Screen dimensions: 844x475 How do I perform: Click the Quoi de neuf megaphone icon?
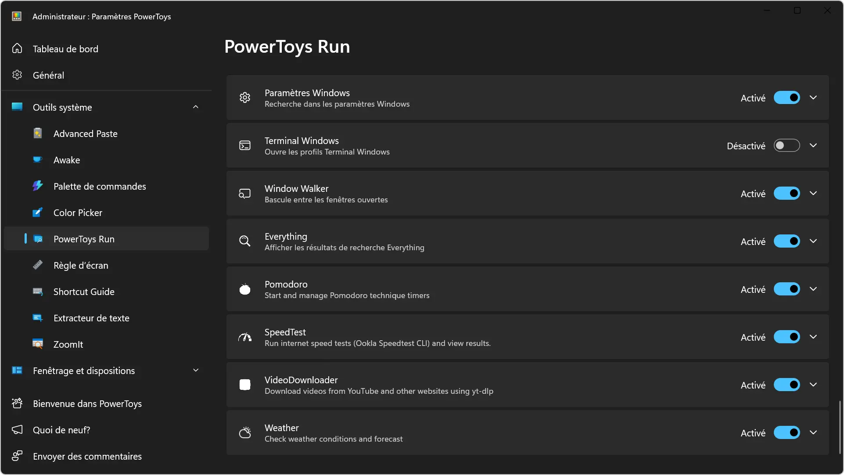pos(17,429)
